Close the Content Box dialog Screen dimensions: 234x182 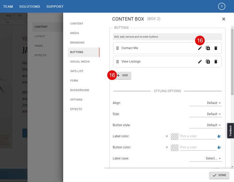coord(223,19)
